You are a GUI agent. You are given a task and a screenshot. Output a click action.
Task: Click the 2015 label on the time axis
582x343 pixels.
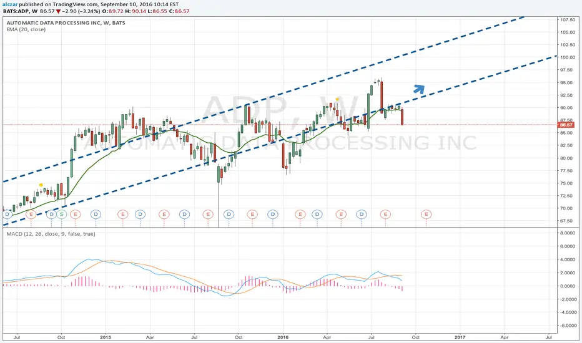point(106,337)
